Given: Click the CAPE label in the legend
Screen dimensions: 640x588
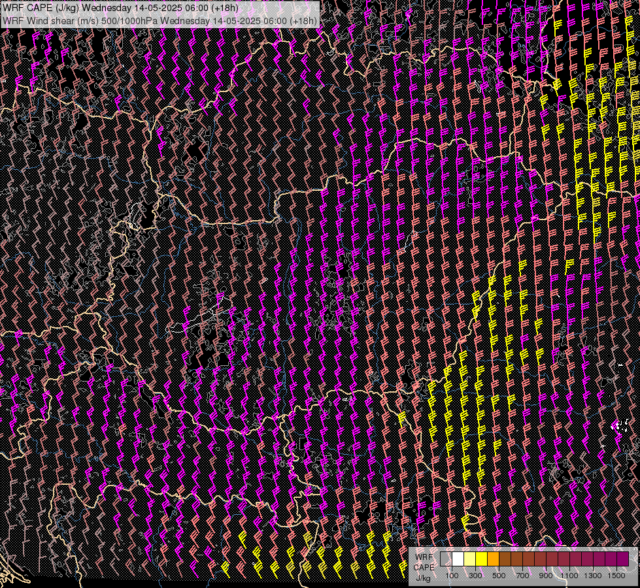Looking at the screenshot, I should coord(424,568).
